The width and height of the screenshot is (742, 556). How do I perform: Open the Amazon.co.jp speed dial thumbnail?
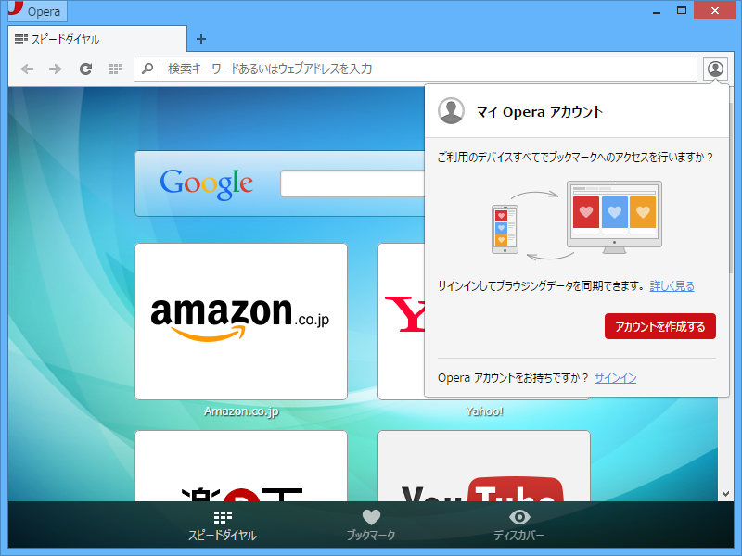(x=241, y=321)
